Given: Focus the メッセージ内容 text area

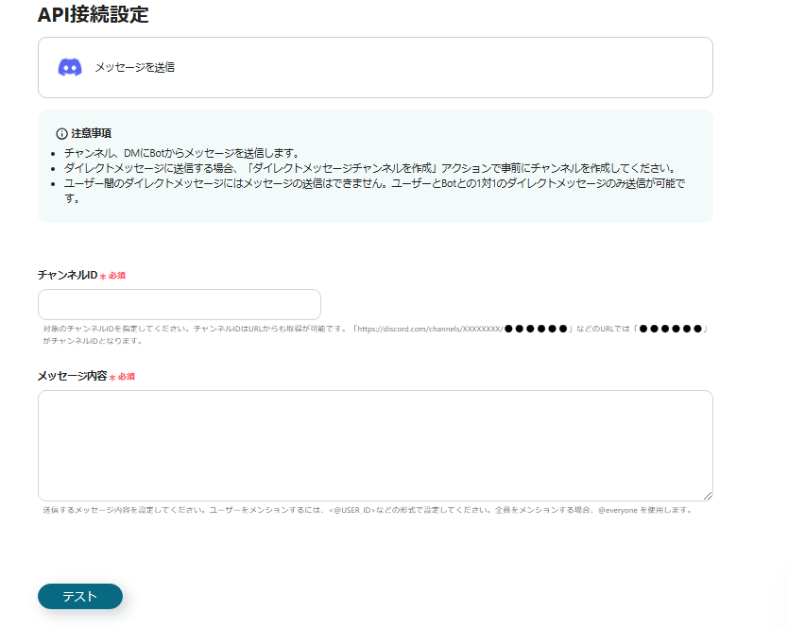Looking at the screenshot, I should [x=375, y=446].
